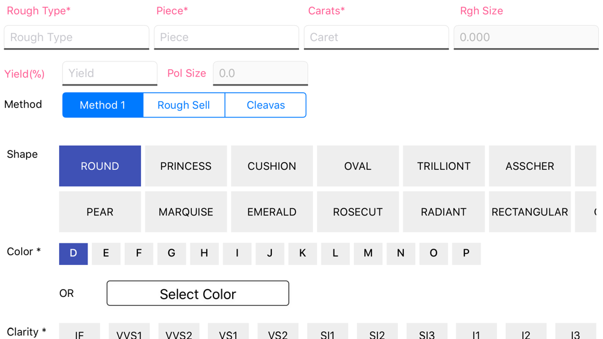Viewport: 603px width, 339px height.
Task: Select the Rough Sell method segment
Action: 184,105
